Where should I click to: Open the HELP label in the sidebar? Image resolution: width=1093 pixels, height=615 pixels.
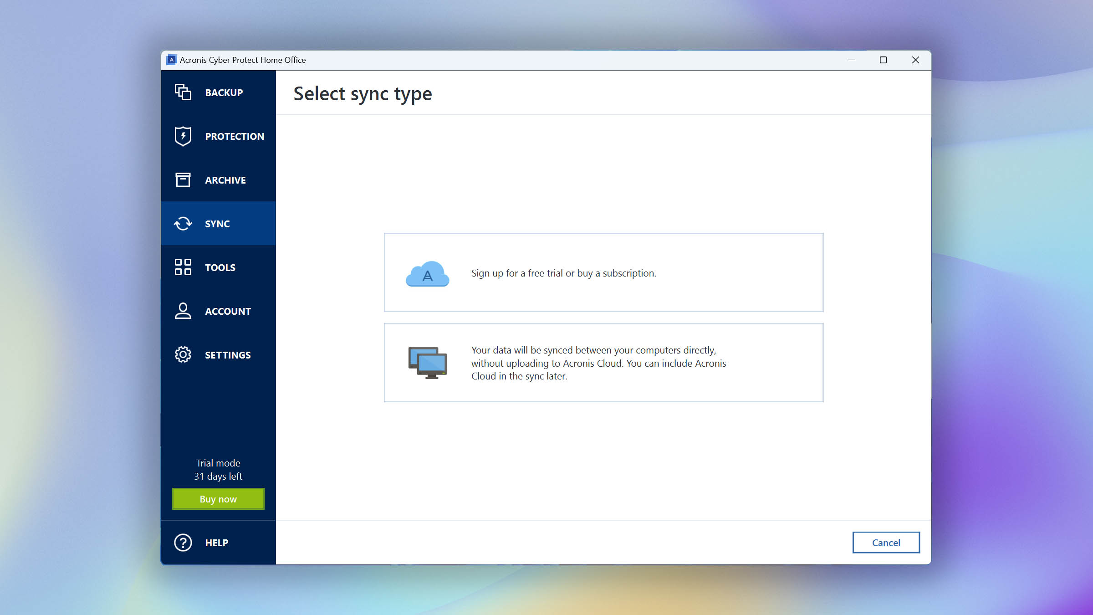point(217,543)
